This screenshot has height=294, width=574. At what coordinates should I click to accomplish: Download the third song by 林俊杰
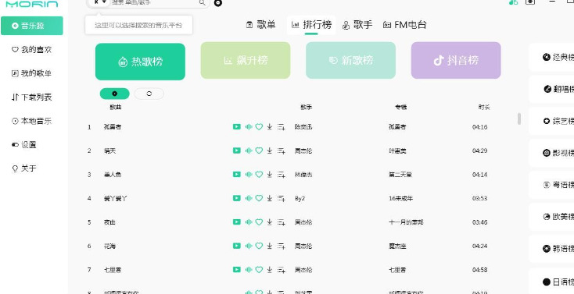(270, 175)
